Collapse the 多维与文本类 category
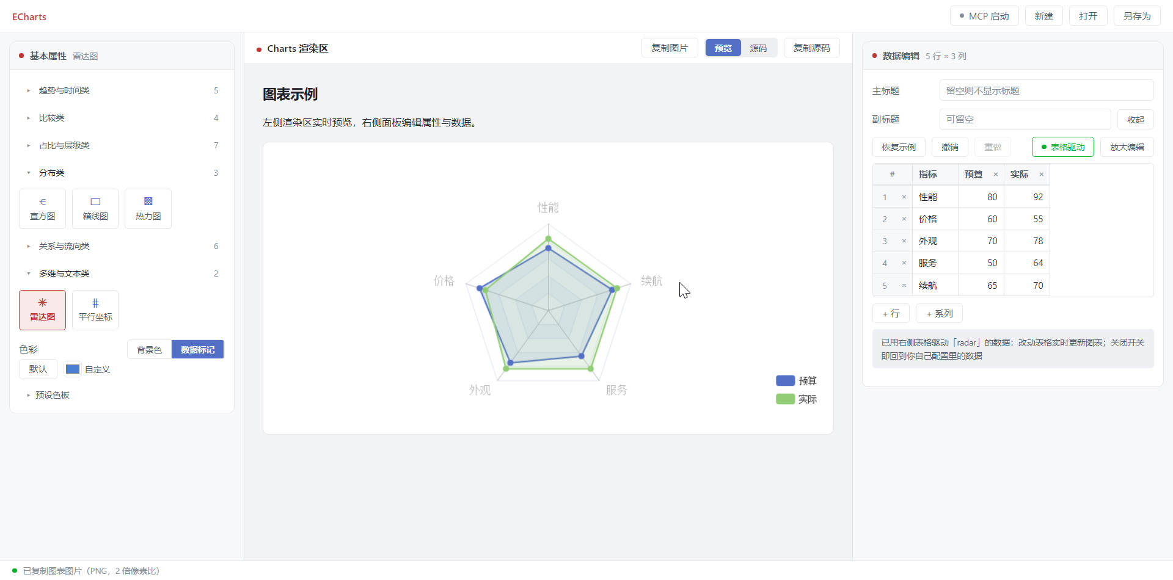Image resolution: width=1173 pixels, height=580 pixels. pyautogui.click(x=122, y=274)
